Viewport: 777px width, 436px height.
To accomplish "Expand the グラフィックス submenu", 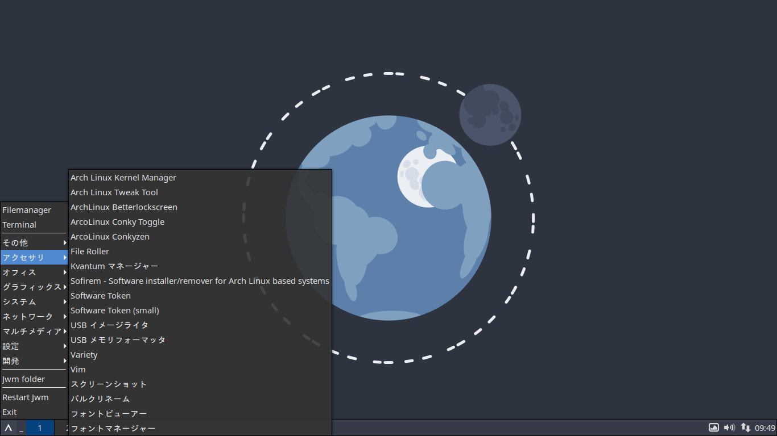I will pos(34,287).
